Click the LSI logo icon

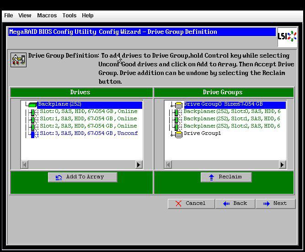click(x=287, y=37)
